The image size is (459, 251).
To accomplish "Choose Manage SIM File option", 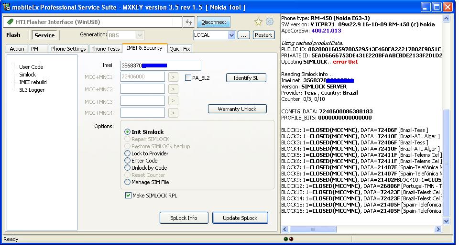I will [127, 182].
